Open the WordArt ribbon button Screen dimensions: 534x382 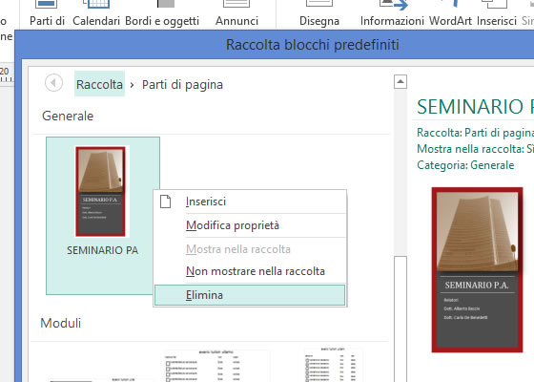tap(450, 13)
